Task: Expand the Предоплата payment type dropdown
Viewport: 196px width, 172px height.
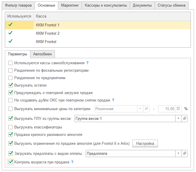Action: [x=178, y=154]
